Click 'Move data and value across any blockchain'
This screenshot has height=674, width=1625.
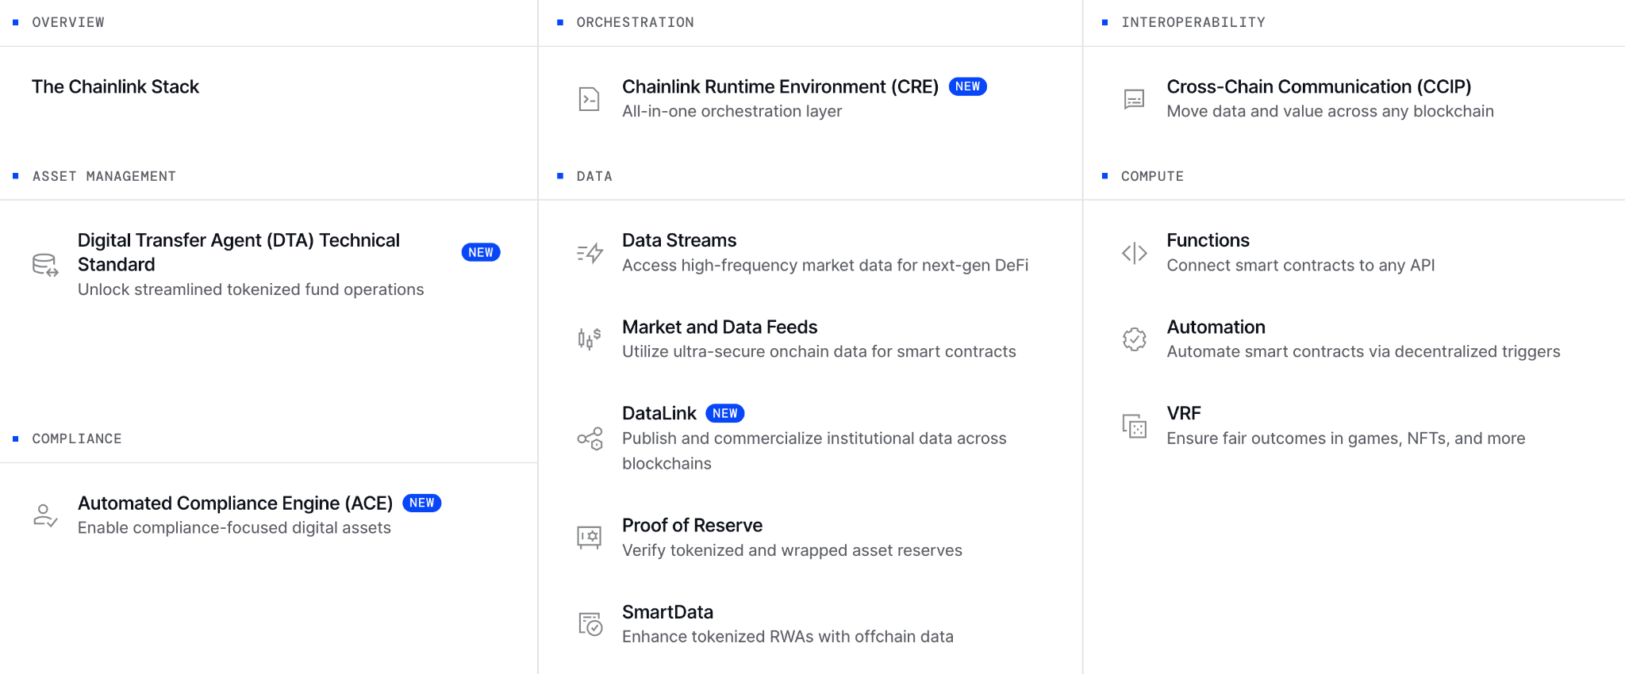pos(1330,111)
